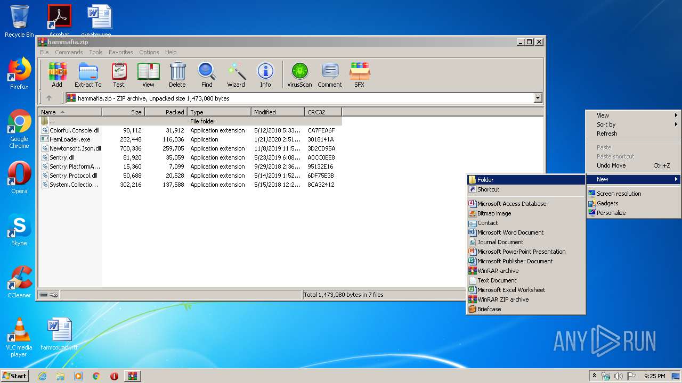The height and width of the screenshot is (383, 682).
Task: Select the Sentry.Protocol.dll file row
Action: click(x=190, y=176)
